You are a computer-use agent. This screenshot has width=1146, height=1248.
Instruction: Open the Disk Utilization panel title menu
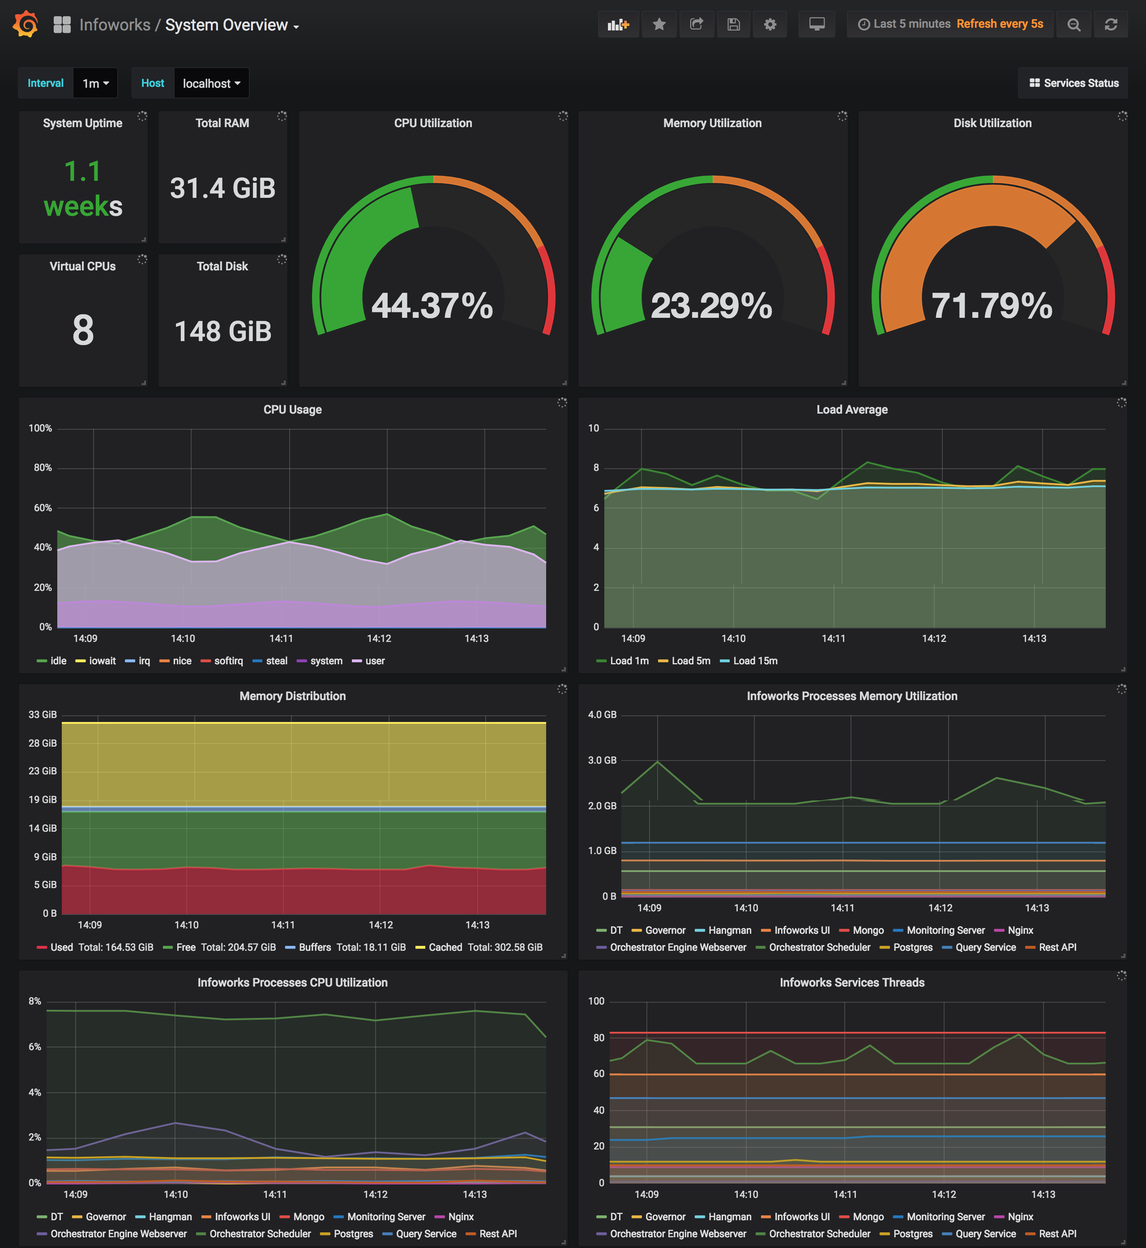pos(992,124)
